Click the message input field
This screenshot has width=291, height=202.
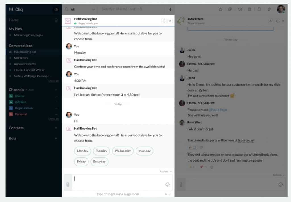point(118,182)
